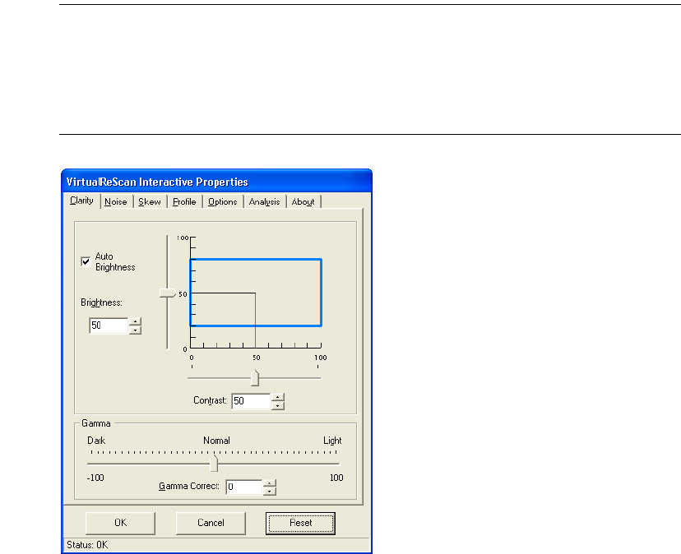This screenshot has width=681, height=554.
Task: Toggle the Auto Brightness checkbox
Action: click(86, 261)
